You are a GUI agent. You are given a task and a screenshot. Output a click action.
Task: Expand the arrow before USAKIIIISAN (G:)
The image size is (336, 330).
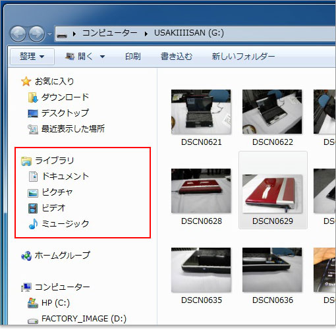click(146, 34)
